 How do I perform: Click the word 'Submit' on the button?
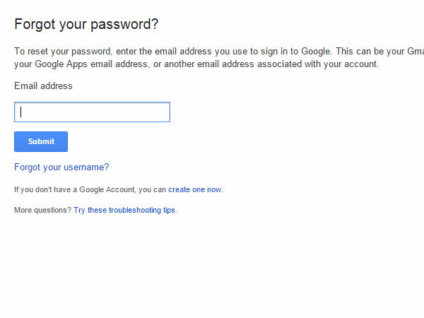(x=41, y=141)
